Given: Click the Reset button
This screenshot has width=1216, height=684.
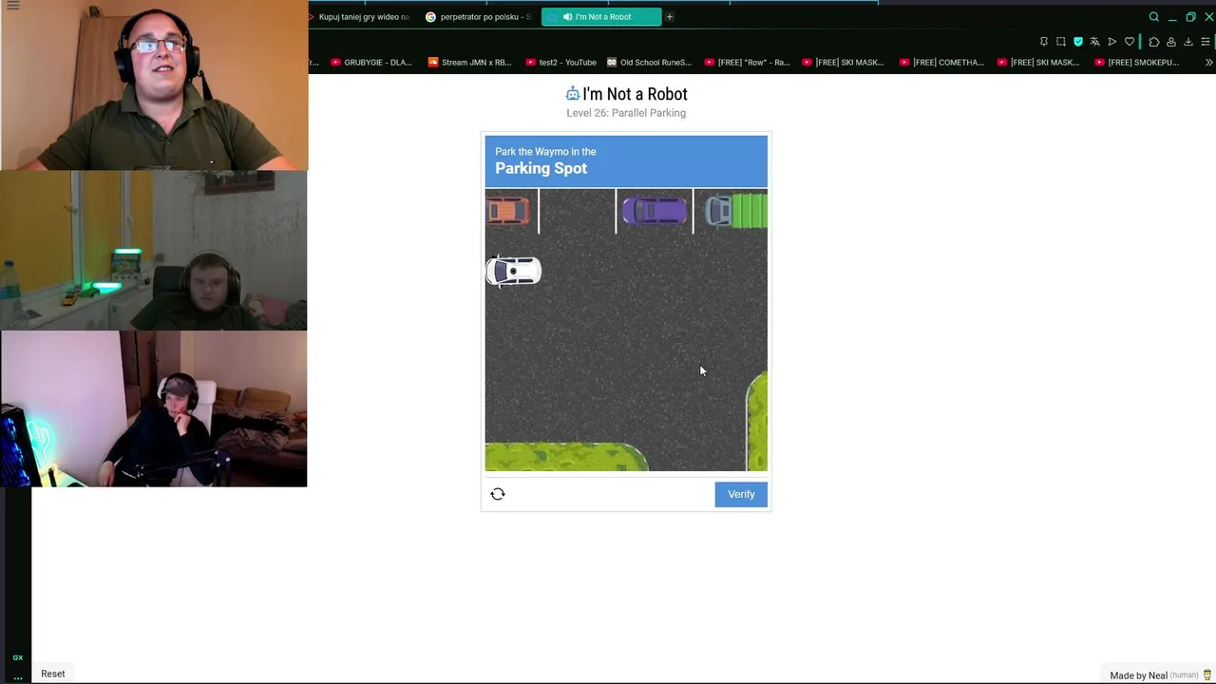Looking at the screenshot, I should pyautogui.click(x=53, y=674).
